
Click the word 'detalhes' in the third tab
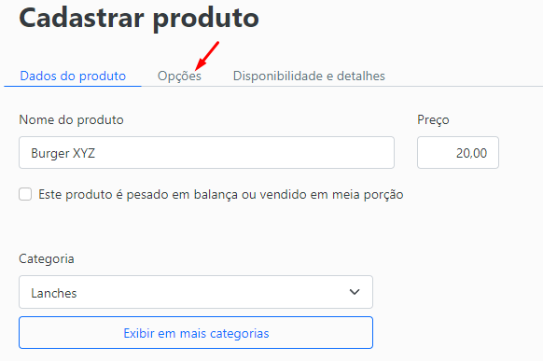pyautogui.click(x=361, y=76)
